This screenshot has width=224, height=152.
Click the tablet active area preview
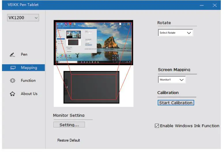point(94,87)
